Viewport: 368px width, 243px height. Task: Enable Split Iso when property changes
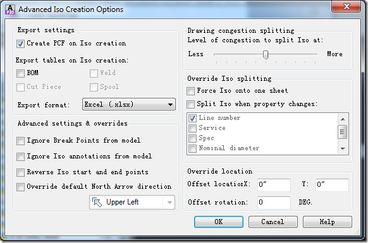[x=190, y=104]
